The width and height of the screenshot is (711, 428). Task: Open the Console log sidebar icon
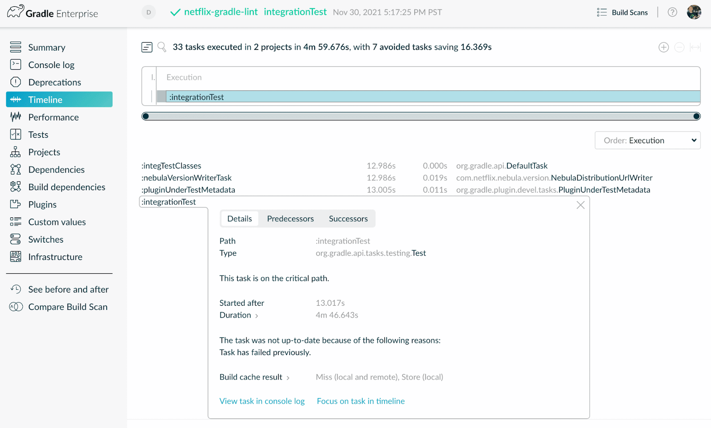[x=16, y=65]
